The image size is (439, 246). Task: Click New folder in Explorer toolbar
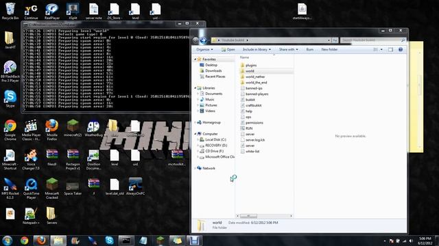pos(329,49)
